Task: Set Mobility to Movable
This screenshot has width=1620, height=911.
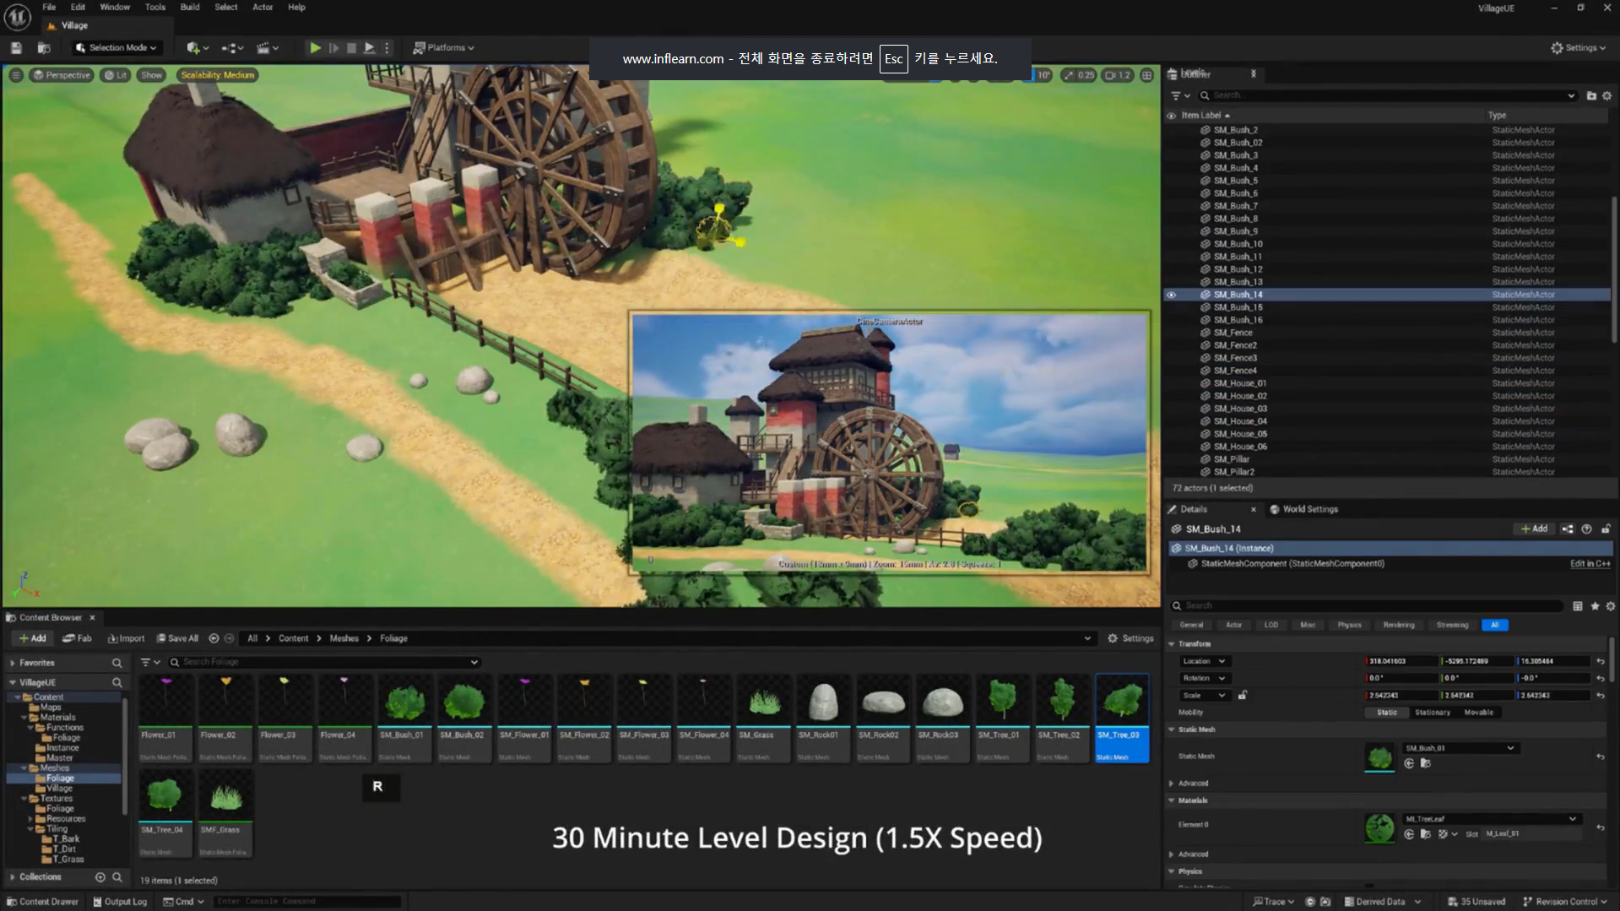Action: 1478,713
